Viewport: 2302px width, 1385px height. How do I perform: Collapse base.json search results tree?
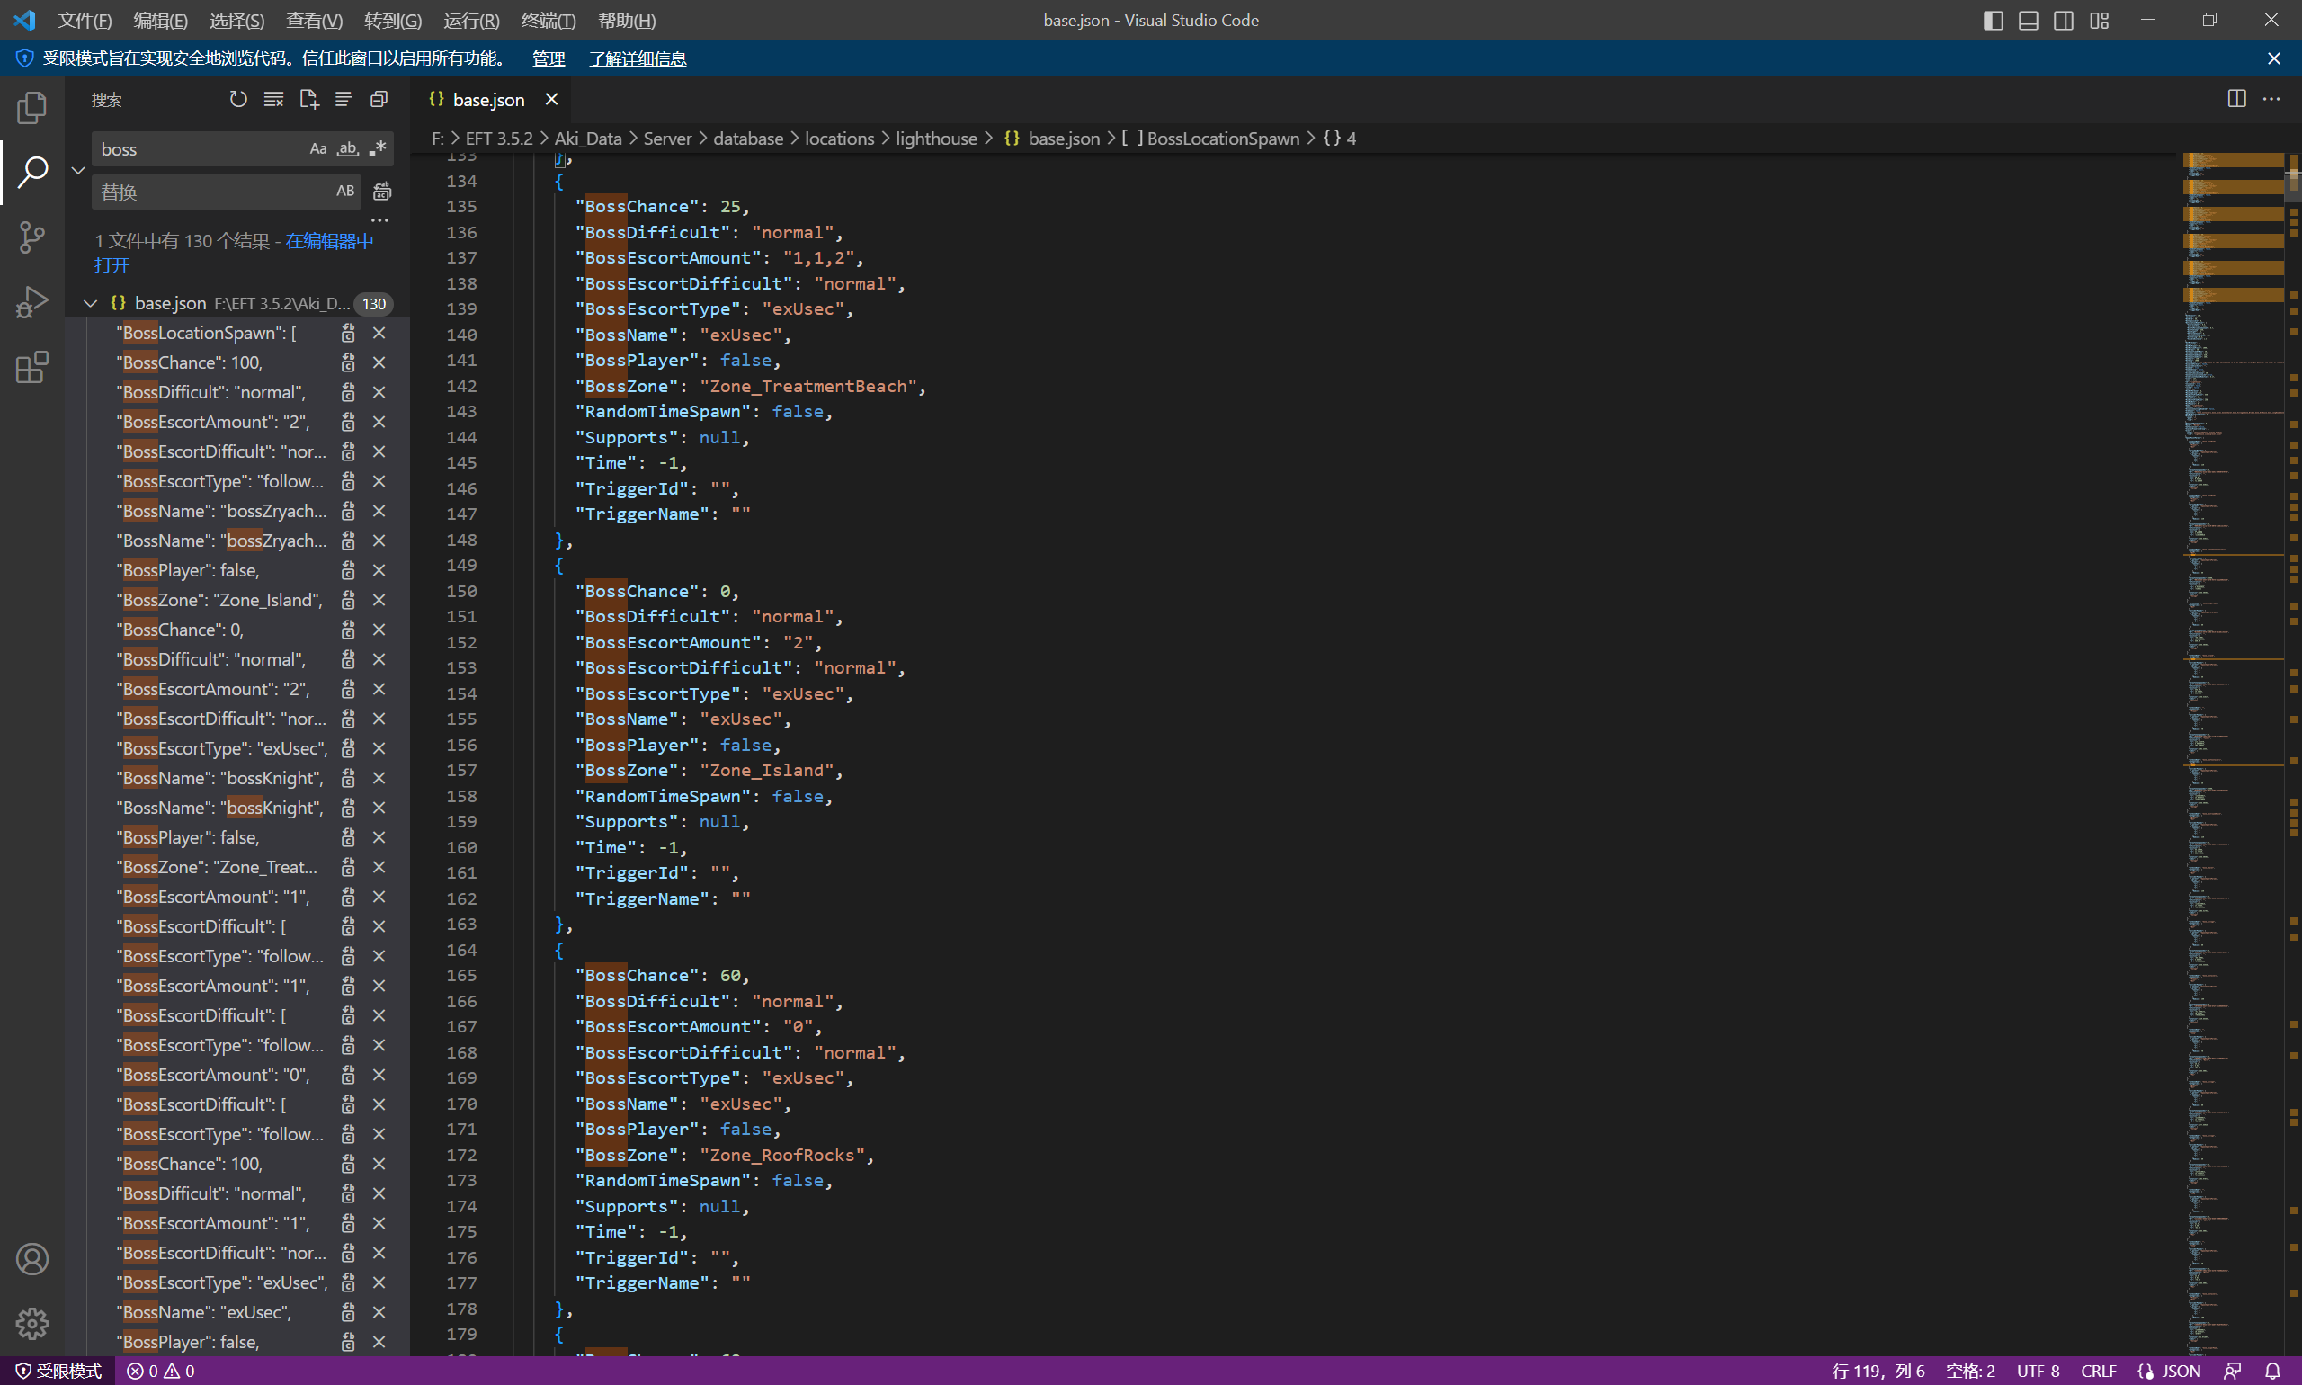[91, 303]
